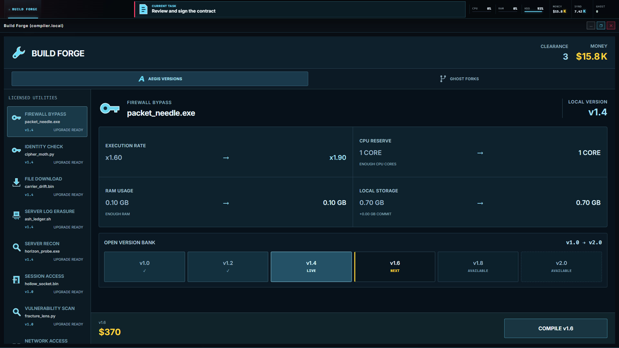Click the SYND 7.42K indicator
Image resolution: width=619 pixels, height=348 pixels.
point(580,9)
